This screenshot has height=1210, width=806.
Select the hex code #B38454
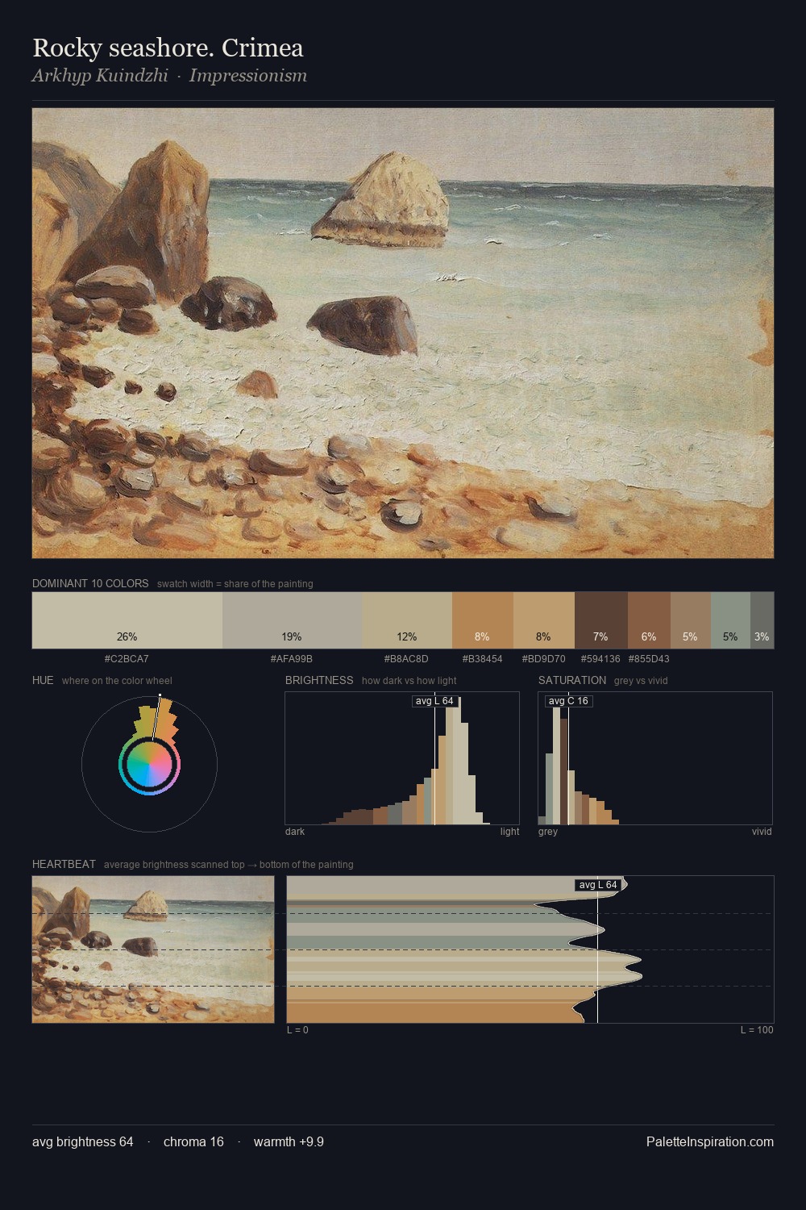[482, 659]
